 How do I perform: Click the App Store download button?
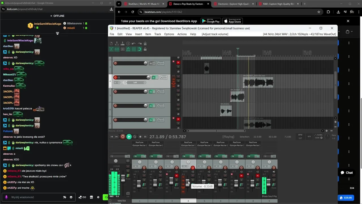point(232,21)
